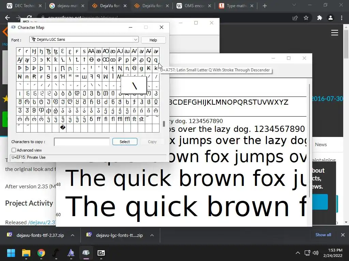
Task: Expand options for dejavu-fonts-ttf-2.37.zip download
Action: [73, 235]
